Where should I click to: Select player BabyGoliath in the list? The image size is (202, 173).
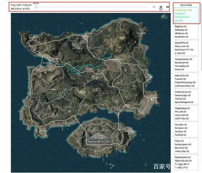[183, 158]
